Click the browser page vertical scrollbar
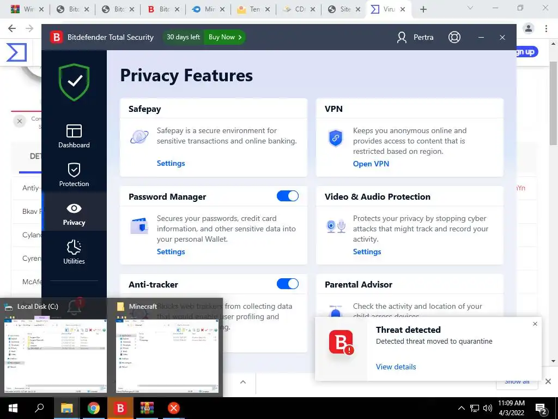The width and height of the screenshot is (558, 419). [x=553, y=103]
